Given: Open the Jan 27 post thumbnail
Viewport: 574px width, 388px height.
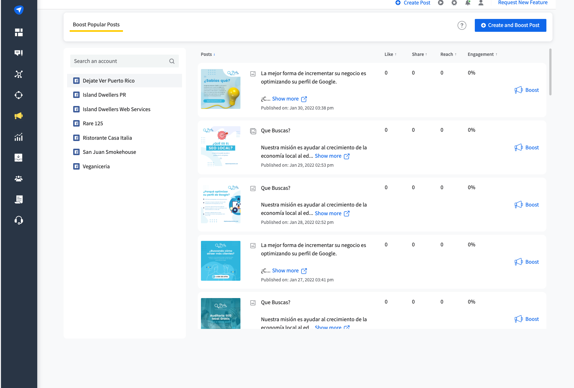Looking at the screenshot, I should click(221, 261).
